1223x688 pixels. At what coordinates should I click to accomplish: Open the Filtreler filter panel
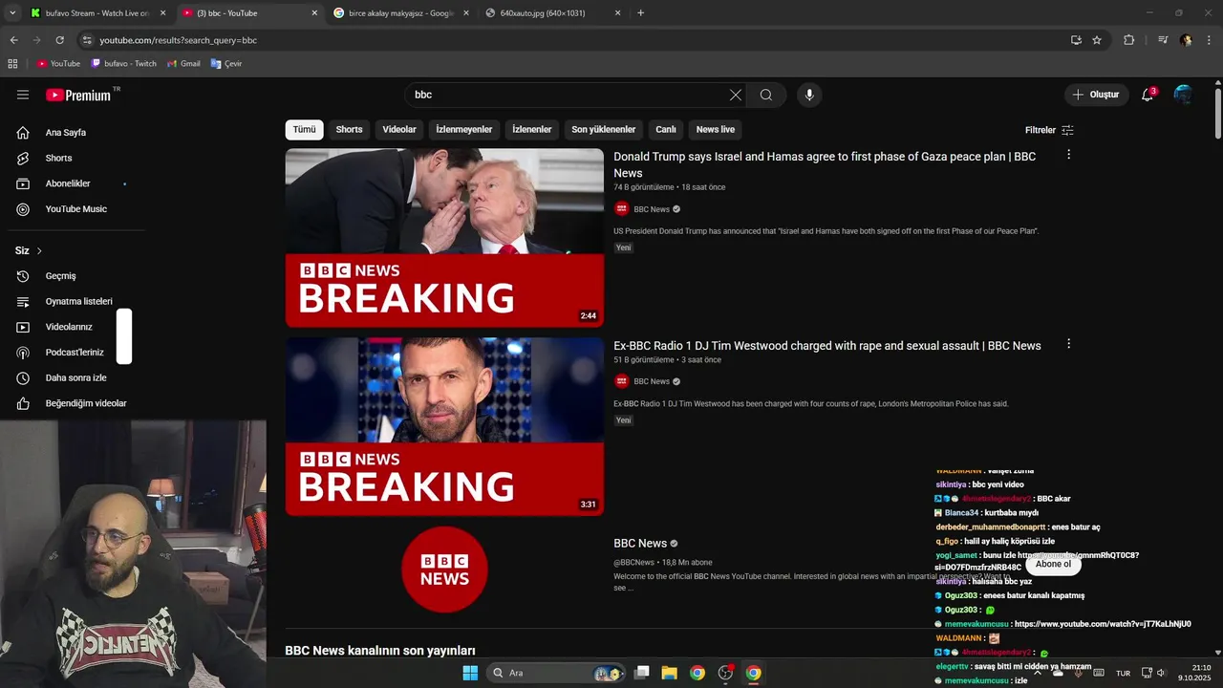[x=1049, y=130]
